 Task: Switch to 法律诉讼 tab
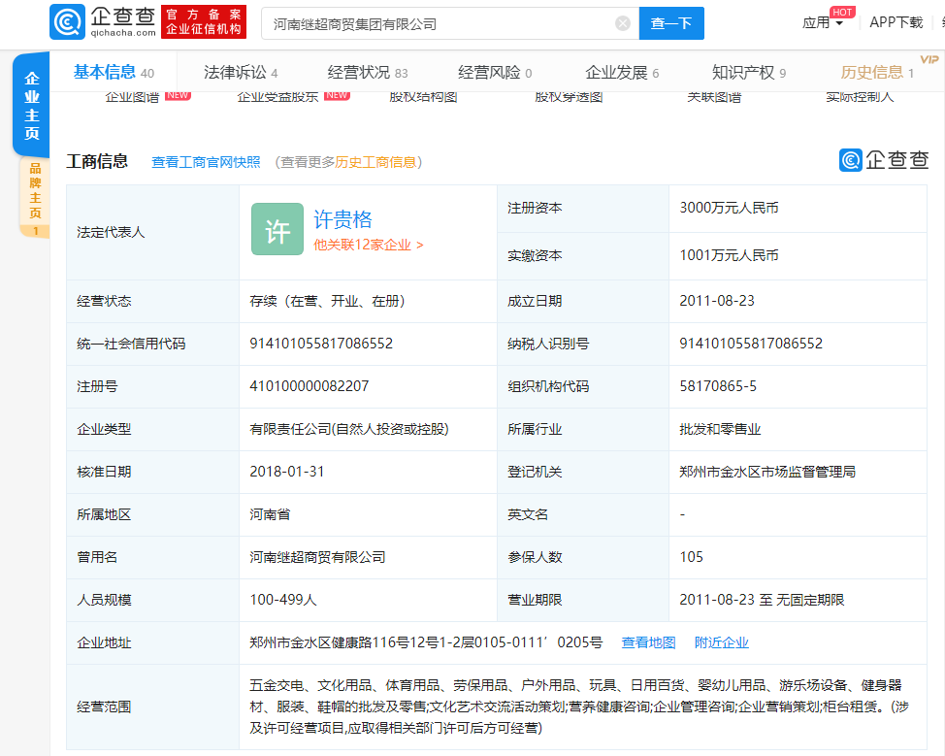coord(241,73)
